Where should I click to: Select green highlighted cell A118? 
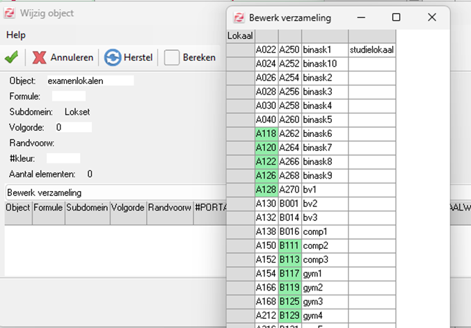[266, 133]
